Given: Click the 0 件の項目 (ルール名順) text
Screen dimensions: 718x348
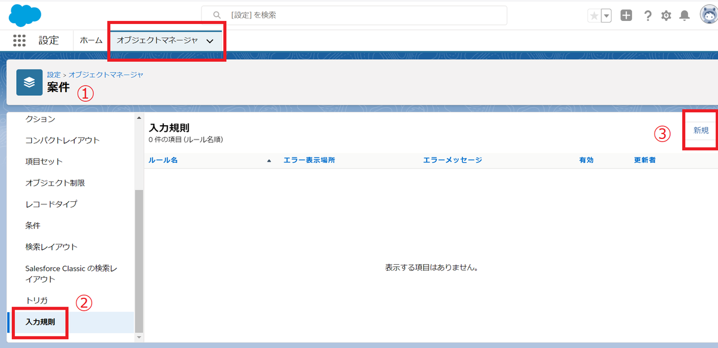Looking at the screenshot, I should [x=186, y=140].
